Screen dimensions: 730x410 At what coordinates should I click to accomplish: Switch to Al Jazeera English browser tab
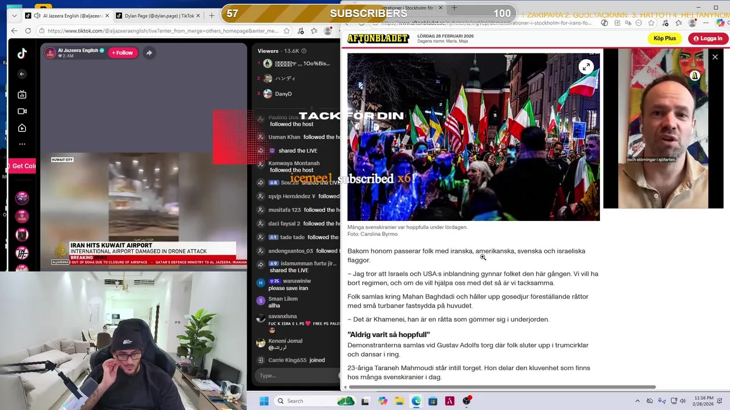(67, 16)
